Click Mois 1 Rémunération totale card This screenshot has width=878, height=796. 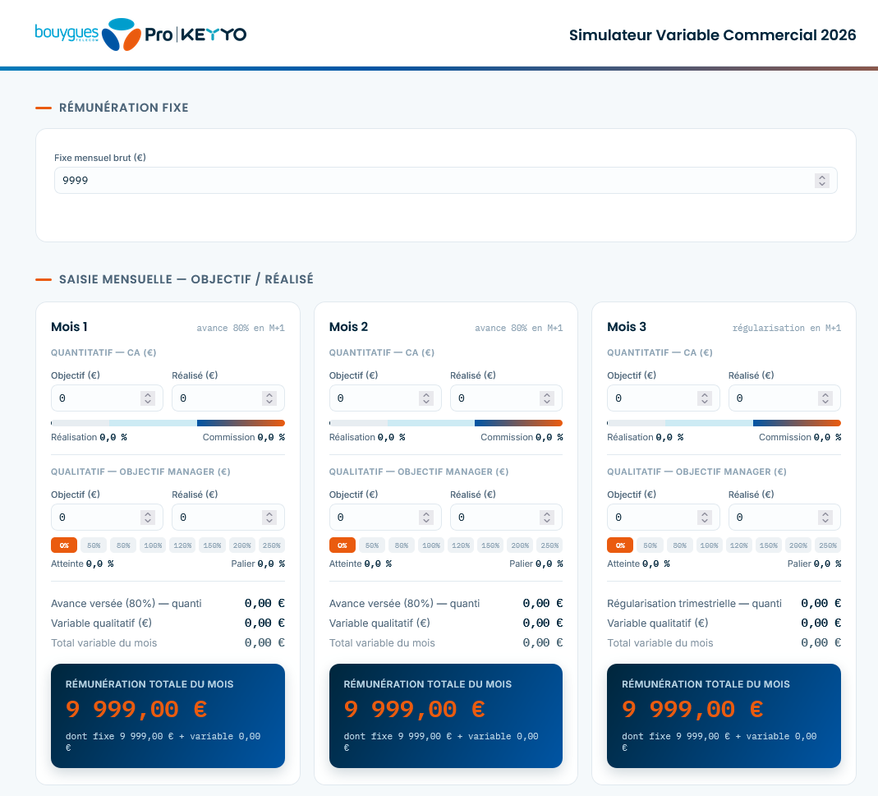tap(168, 715)
